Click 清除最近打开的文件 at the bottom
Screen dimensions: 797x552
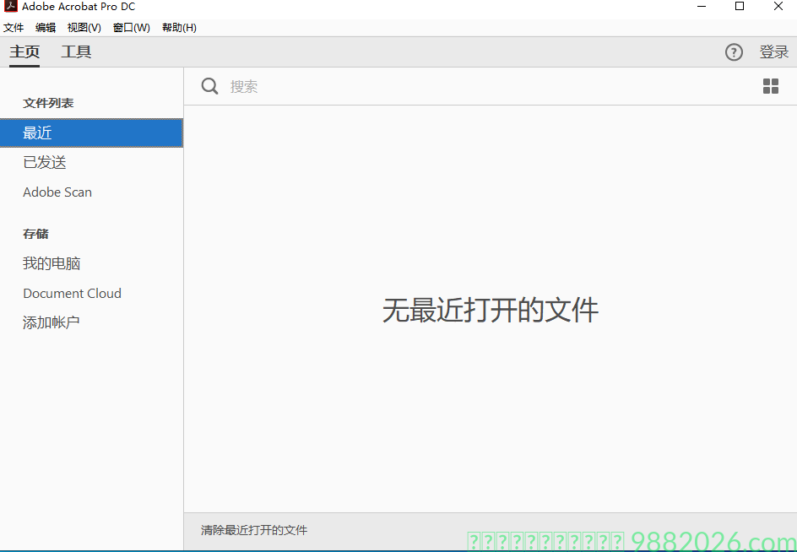point(252,530)
